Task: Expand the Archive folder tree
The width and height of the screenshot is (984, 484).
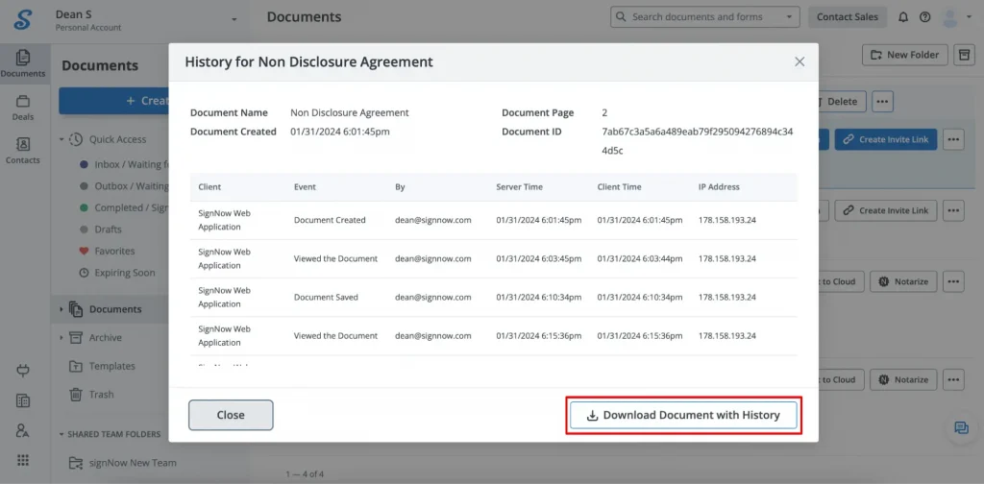Action: coord(62,338)
